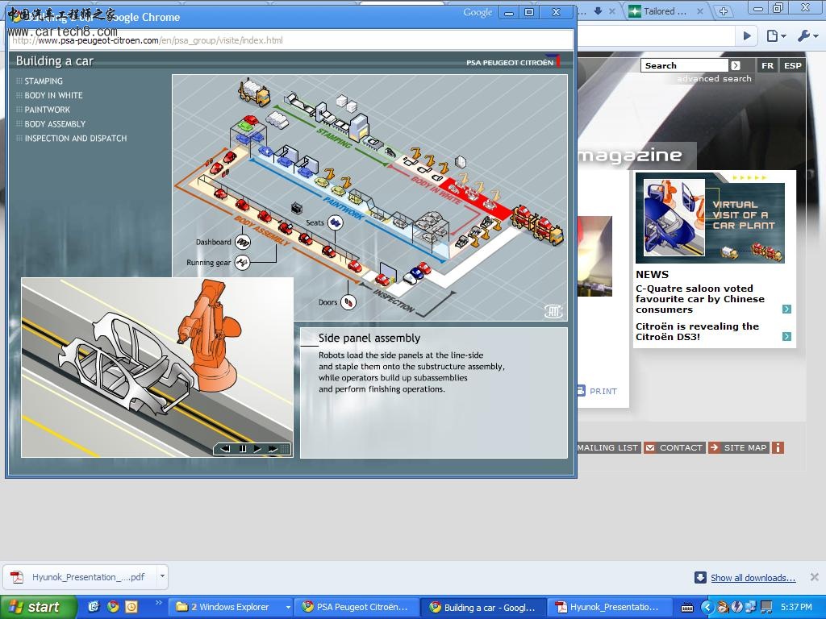Click the download arrow icon by Show all downloads
The width and height of the screenshot is (826, 619).
(x=700, y=577)
